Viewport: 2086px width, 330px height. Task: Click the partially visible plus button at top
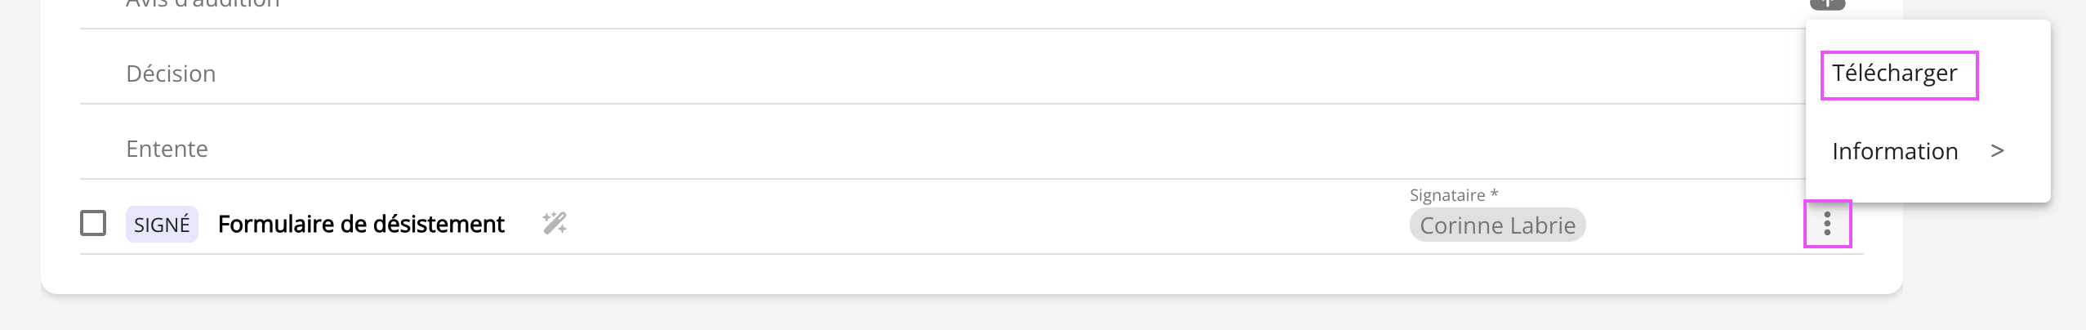click(1827, 4)
